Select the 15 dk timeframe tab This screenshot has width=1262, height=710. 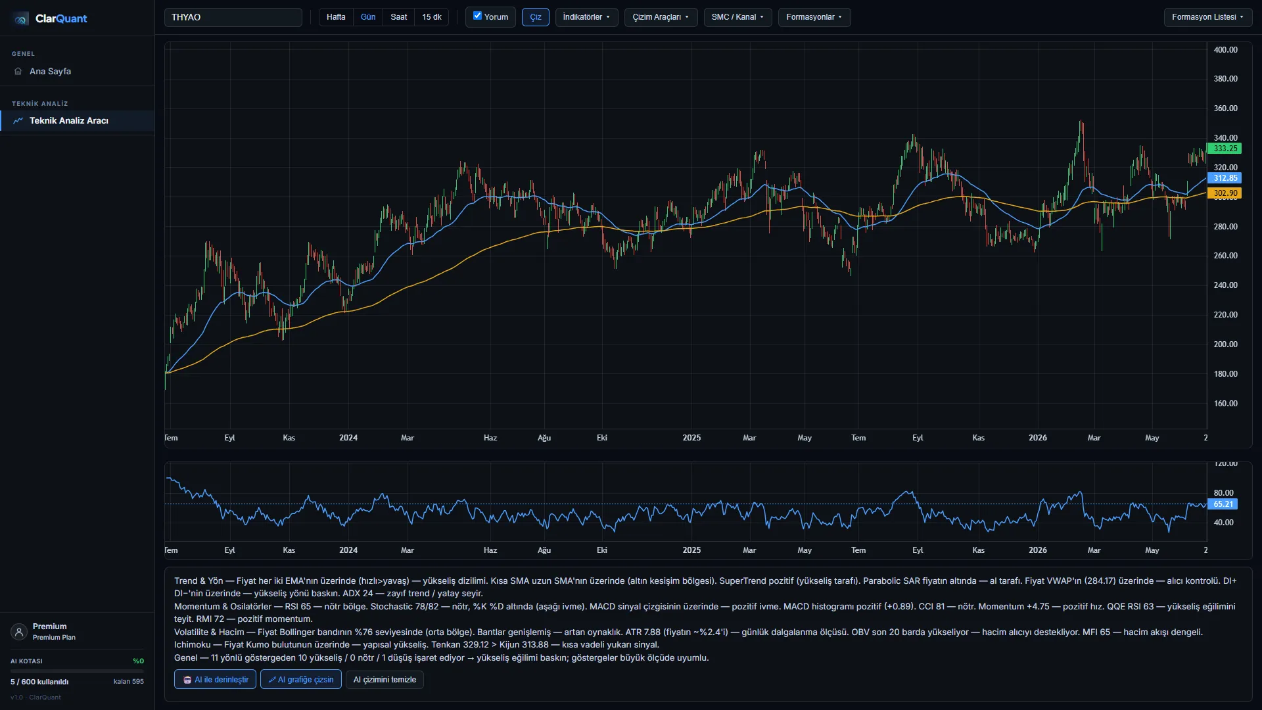[432, 17]
